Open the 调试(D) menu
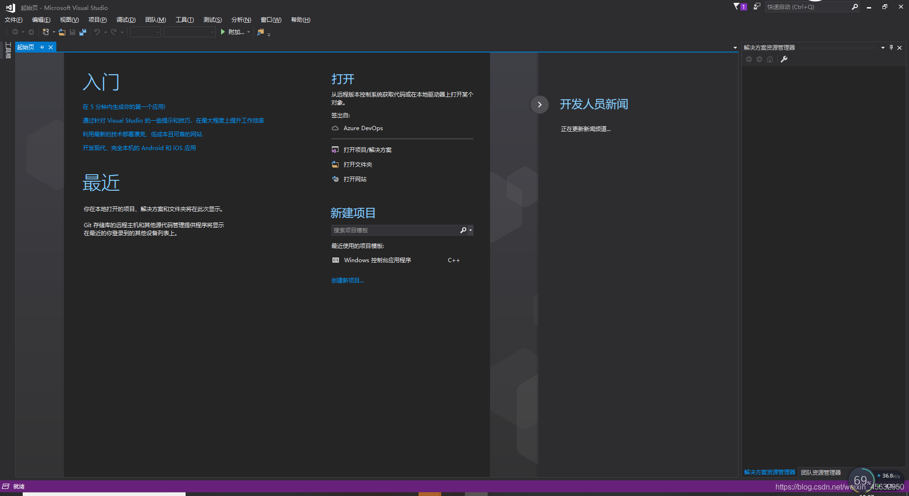Screen dimensions: 909x496 [126, 20]
